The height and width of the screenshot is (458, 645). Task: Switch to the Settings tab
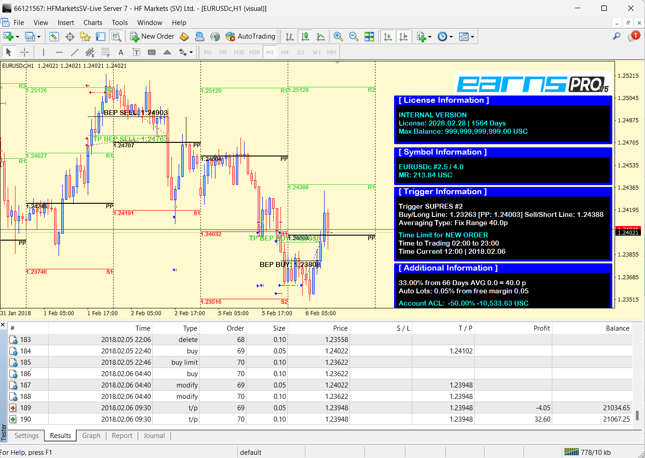(26, 436)
